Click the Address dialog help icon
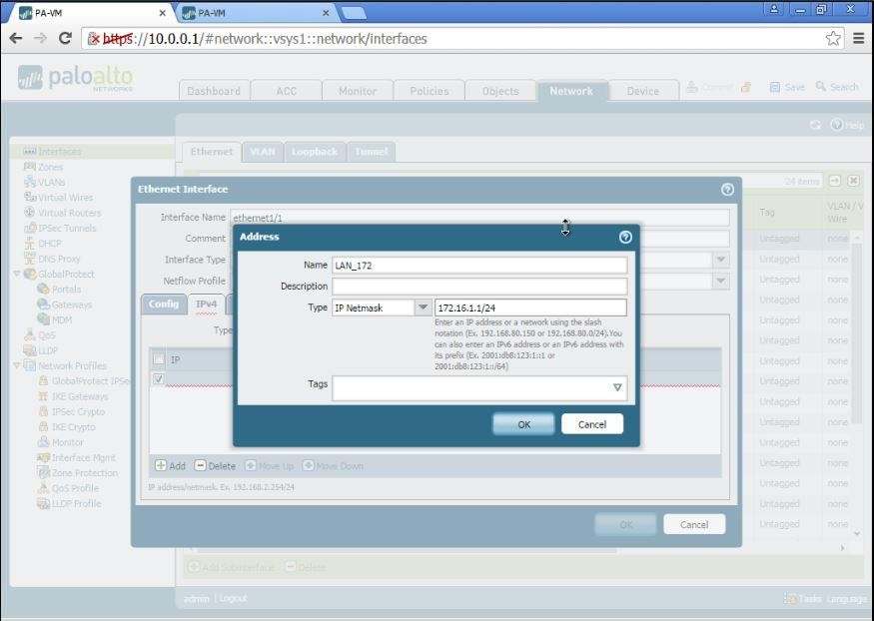The height and width of the screenshot is (621, 874). pos(625,238)
